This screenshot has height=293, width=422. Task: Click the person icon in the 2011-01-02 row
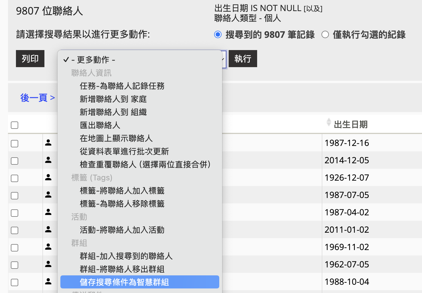(48, 229)
